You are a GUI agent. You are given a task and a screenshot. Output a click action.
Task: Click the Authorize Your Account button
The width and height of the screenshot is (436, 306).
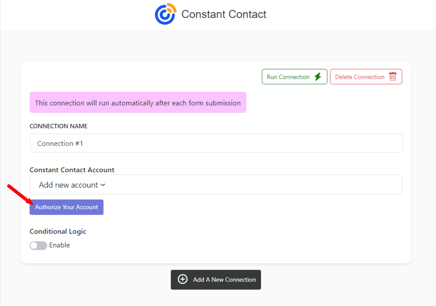click(x=66, y=207)
